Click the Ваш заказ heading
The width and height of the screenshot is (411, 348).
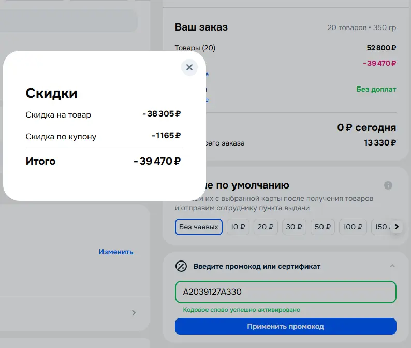click(201, 27)
